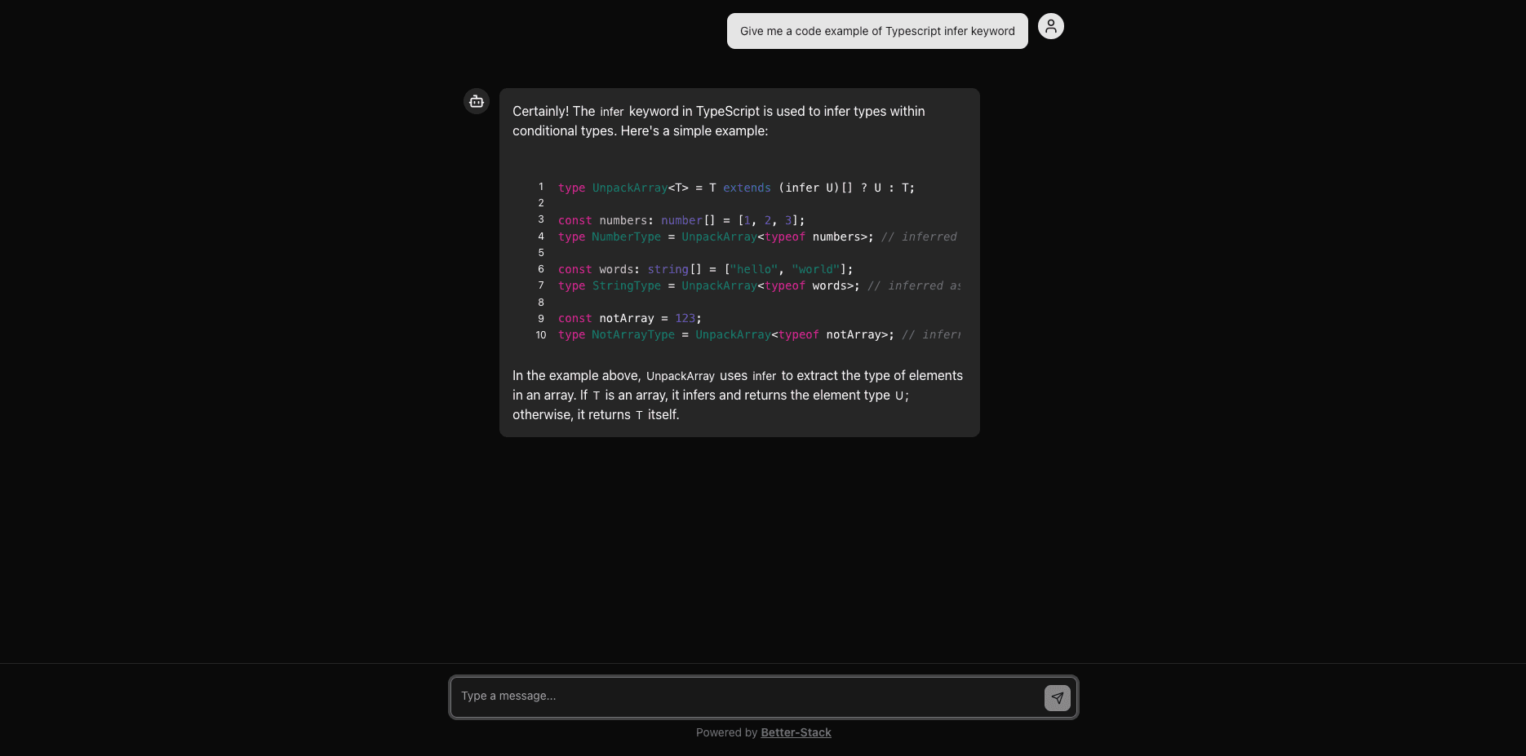Click the 'Type a message' input field
The height and width of the screenshot is (756, 1526).
coord(734,696)
